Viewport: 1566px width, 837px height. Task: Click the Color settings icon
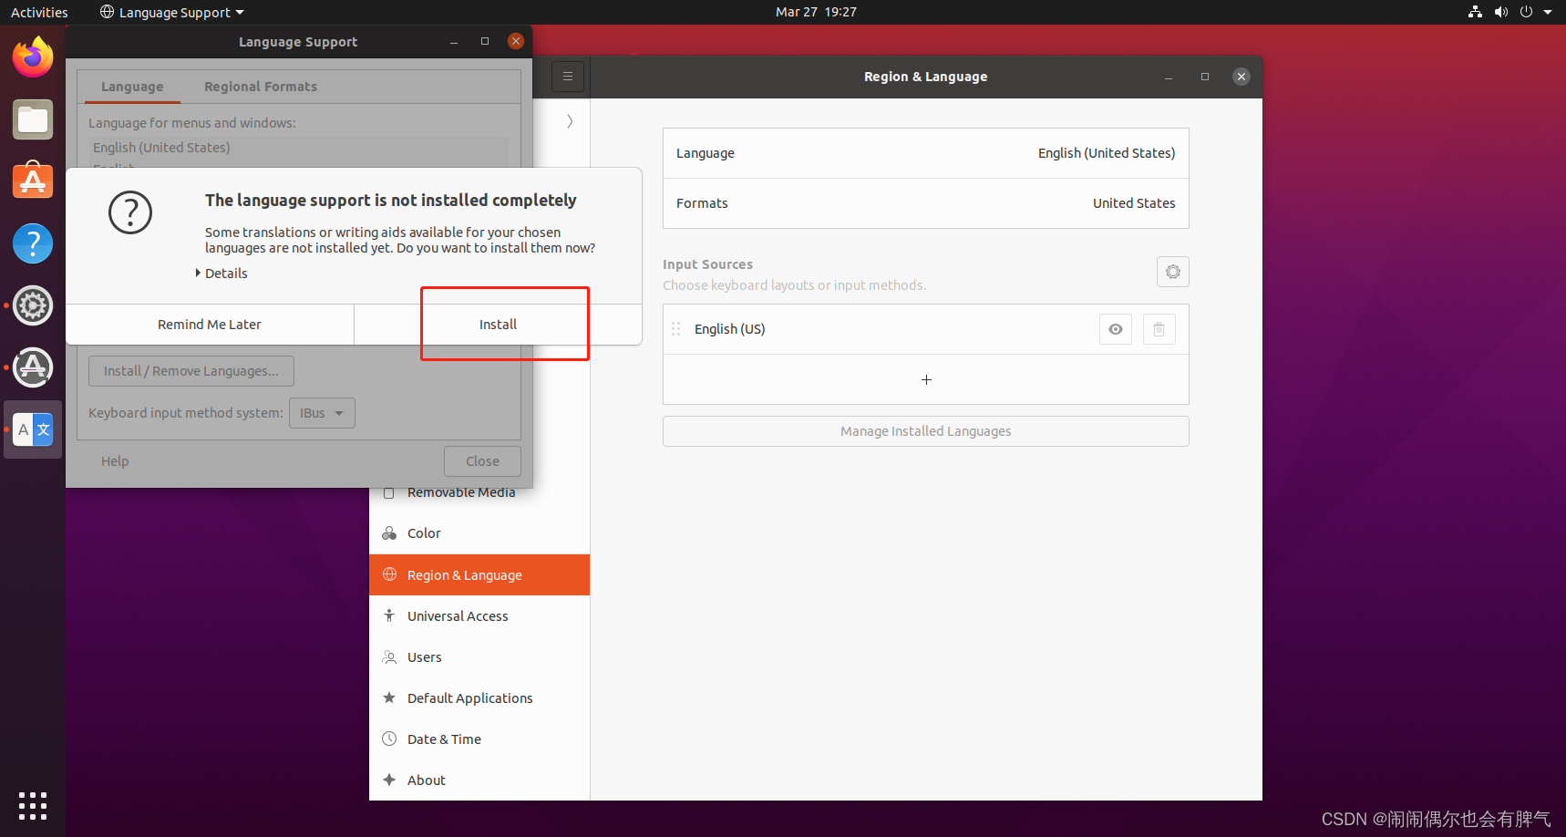coord(389,533)
